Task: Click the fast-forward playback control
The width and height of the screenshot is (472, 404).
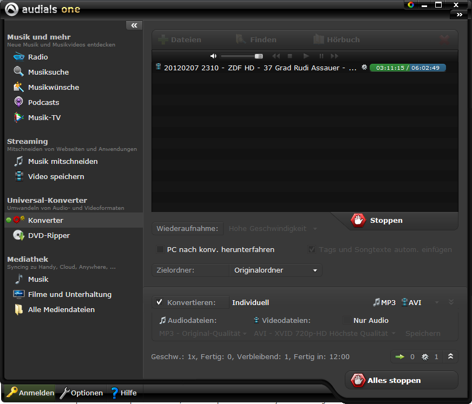Action: point(335,56)
